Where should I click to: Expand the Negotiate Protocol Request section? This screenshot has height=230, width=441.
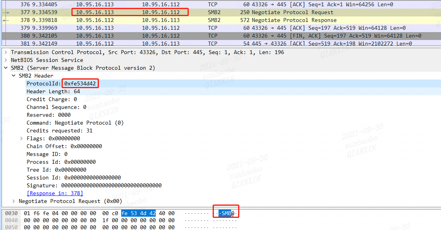(13, 201)
